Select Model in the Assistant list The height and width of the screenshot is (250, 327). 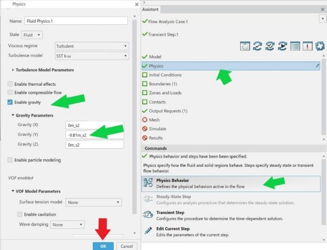tap(155, 57)
